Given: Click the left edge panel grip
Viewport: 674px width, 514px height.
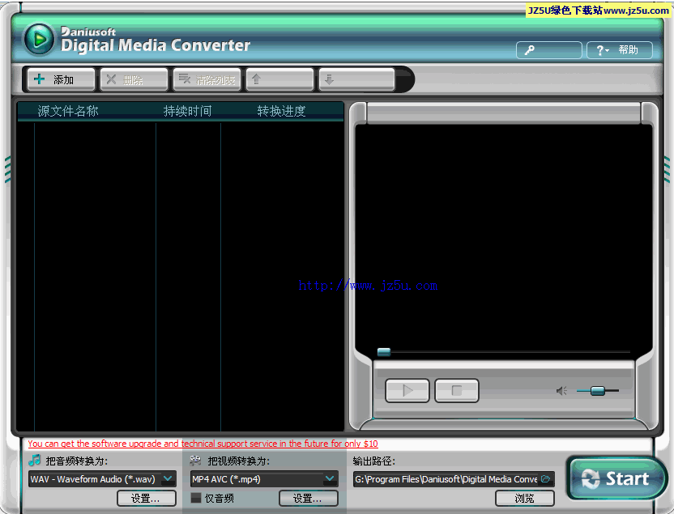Looking at the screenshot, I should pyautogui.click(x=7, y=170).
